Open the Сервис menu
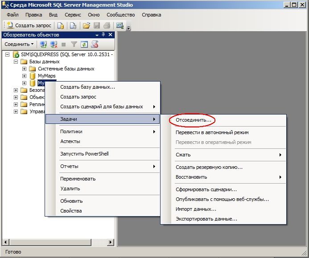 (x=73, y=15)
